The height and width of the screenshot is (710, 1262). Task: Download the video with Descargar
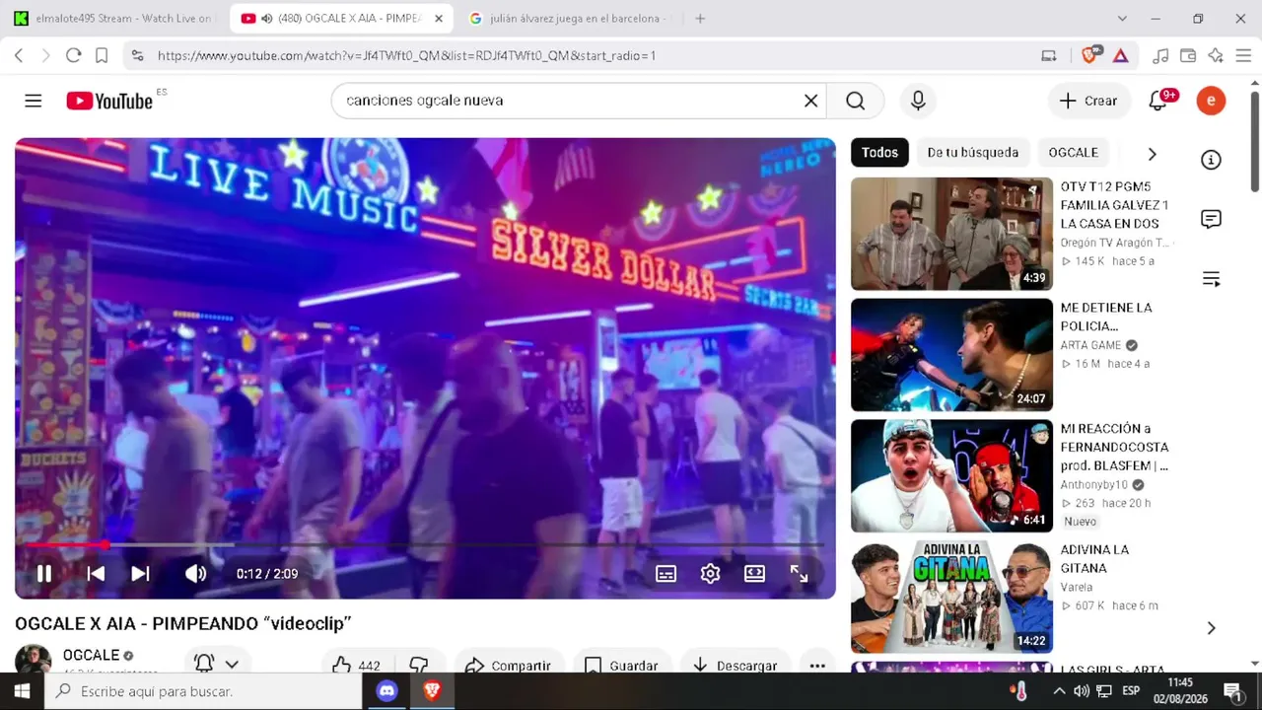[735, 666]
